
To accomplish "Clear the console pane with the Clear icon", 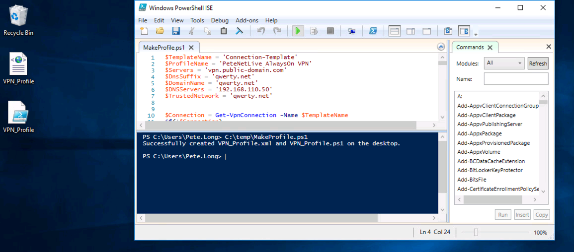I will 240,31.
